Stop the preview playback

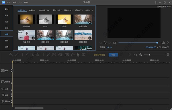click(x=114, y=43)
